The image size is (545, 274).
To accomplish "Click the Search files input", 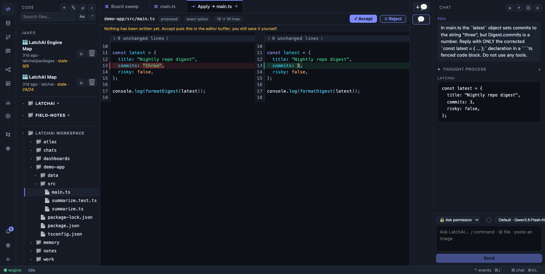I will [x=48, y=16].
